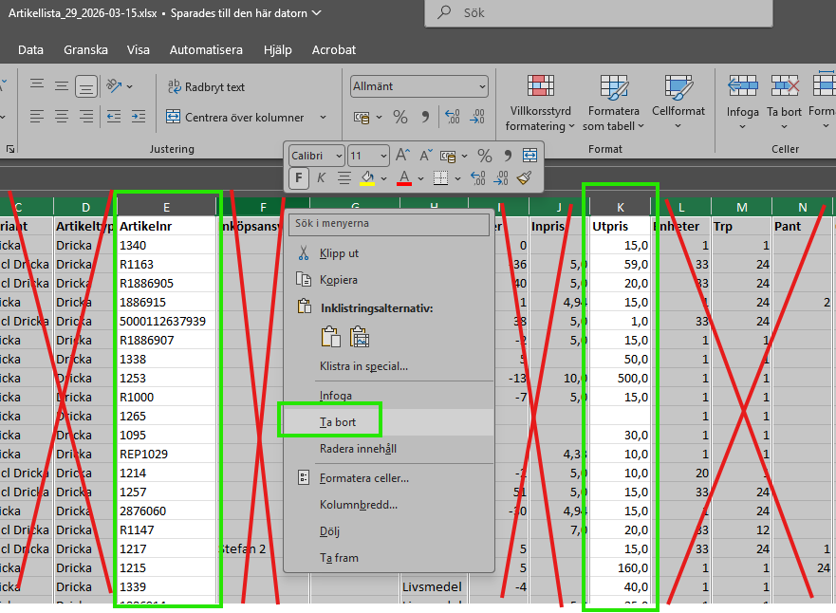
Task: Choose Formatera celler... from context menu
Action: (x=363, y=477)
